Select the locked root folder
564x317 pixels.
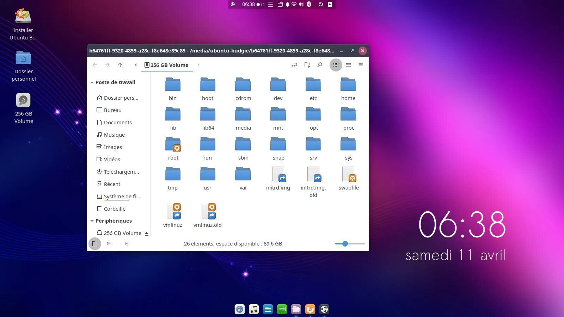(x=173, y=149)
